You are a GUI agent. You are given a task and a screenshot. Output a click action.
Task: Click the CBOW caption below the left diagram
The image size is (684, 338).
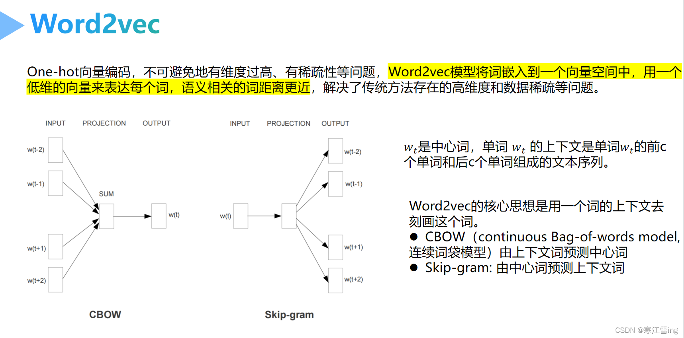(x=105, y=315)
